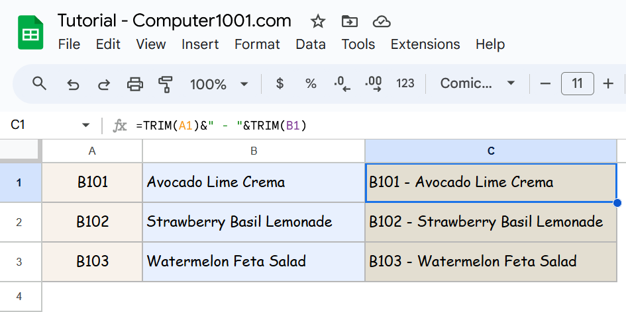Expand the name box dropdown arrow
Screen dimensions: 626x312
[x=85, y=126]
